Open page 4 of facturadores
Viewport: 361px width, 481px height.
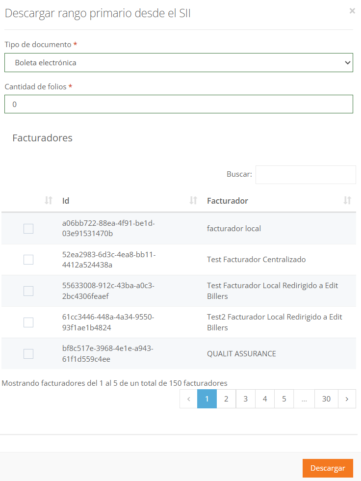(x=265, y=399)
